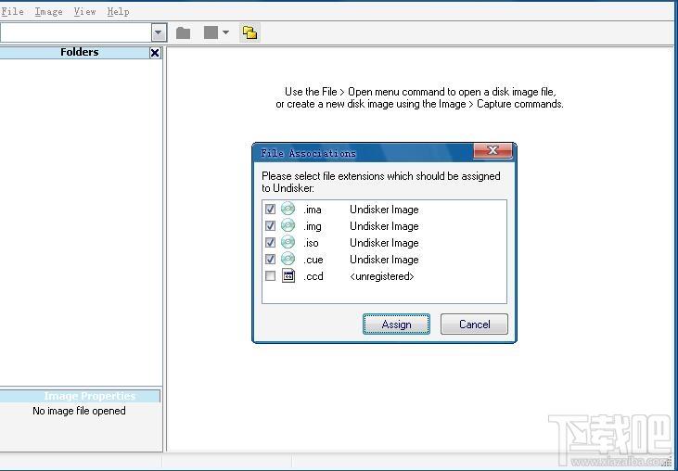Open the Image menu
Image resolution: width=678 pixels, height=471 pixels.
(48, 12)
